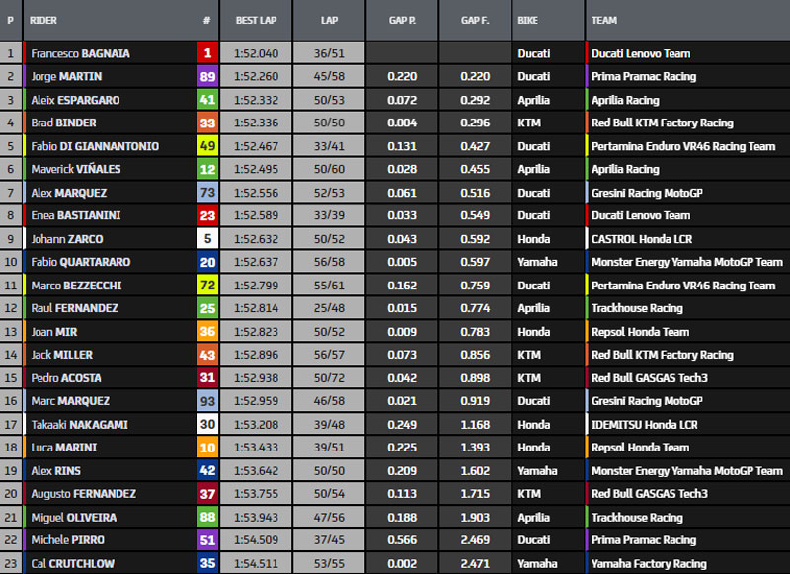
Task: Click Marc Marquez's number 93 badge
Action: 207,401
